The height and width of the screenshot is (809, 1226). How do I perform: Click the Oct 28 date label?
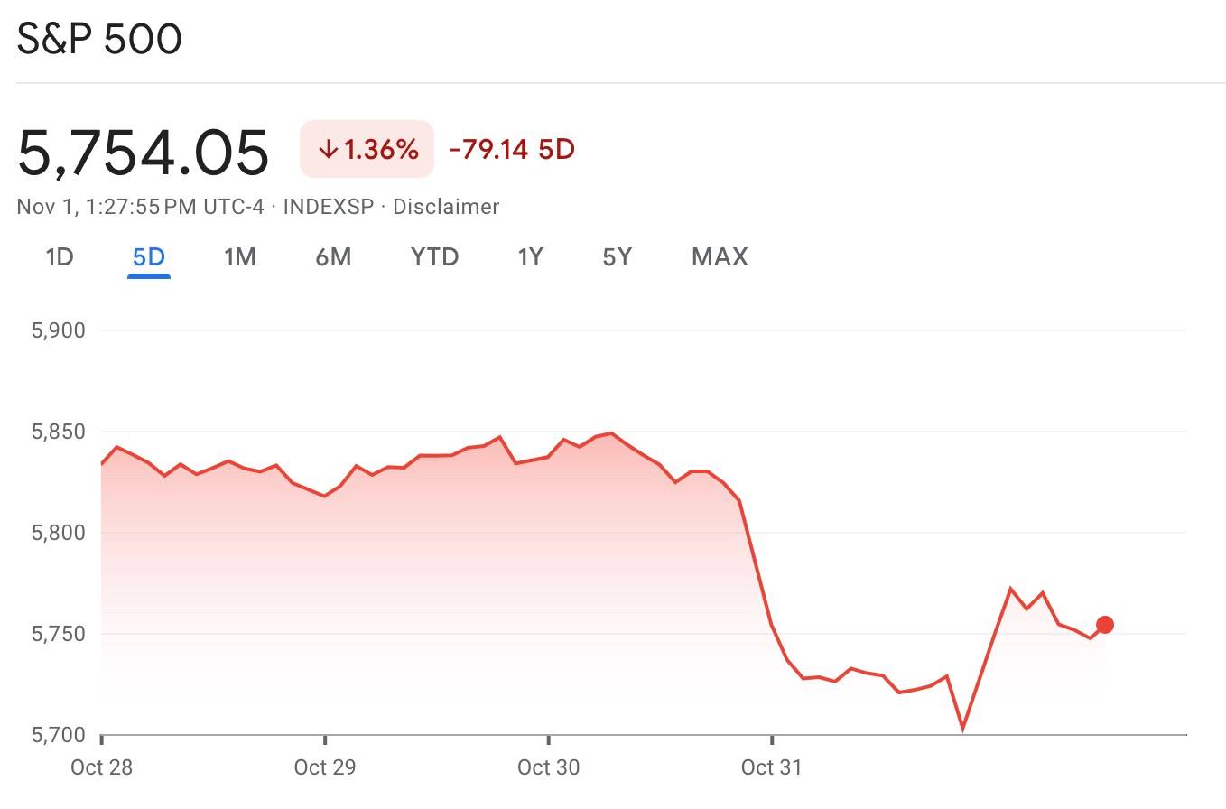click(101, 767)
